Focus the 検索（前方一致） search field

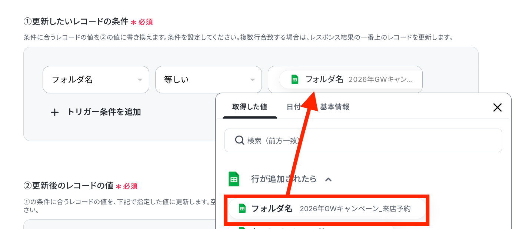pyautogui.click(x=363, y=140)
